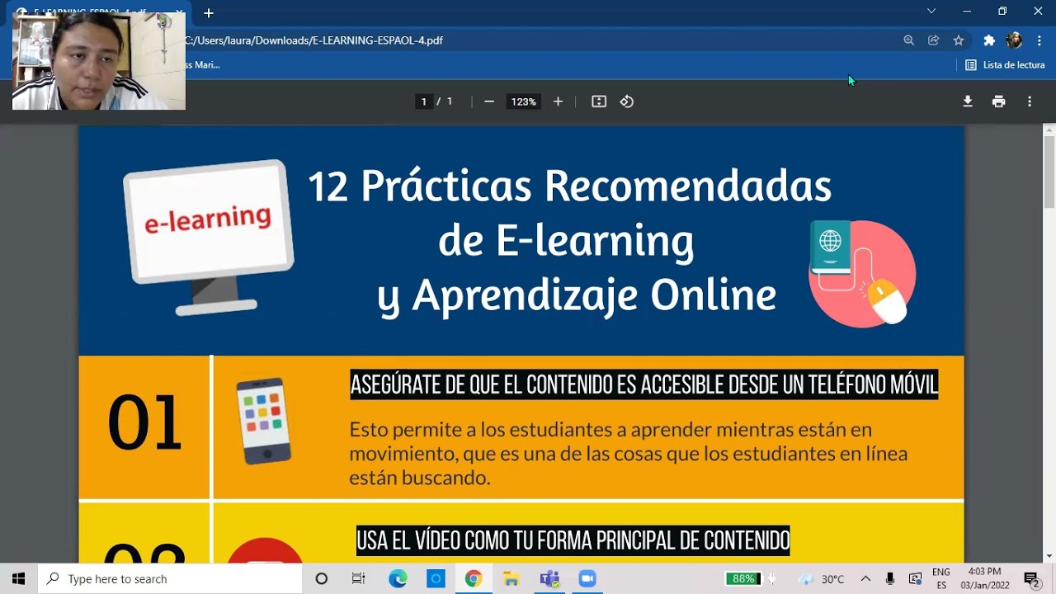Open Lista de lectura reading list
The height and width of the screenshot is (594, 1056).
[x=1005, y=64]
